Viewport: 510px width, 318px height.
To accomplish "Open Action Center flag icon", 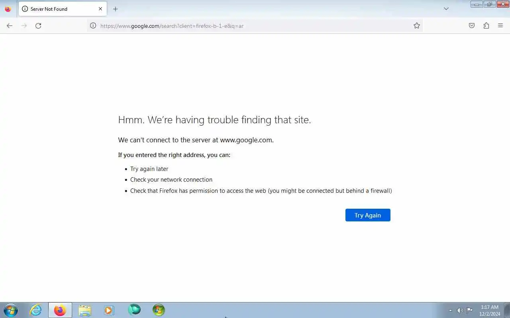I will (470, 310).
